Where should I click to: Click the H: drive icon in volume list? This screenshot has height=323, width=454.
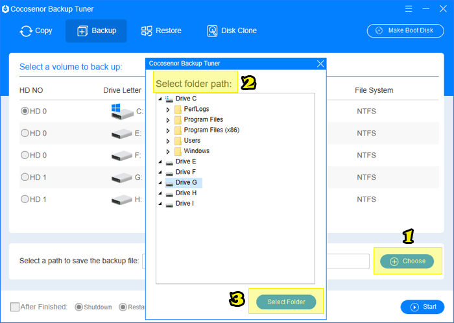point(122,200)
